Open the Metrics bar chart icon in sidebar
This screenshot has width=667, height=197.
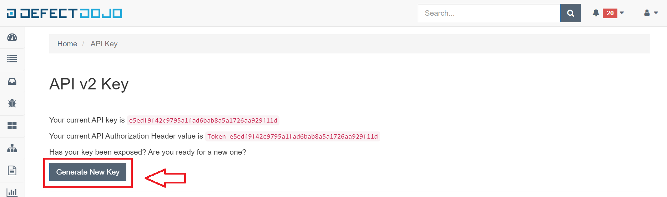tap(12, 192)
